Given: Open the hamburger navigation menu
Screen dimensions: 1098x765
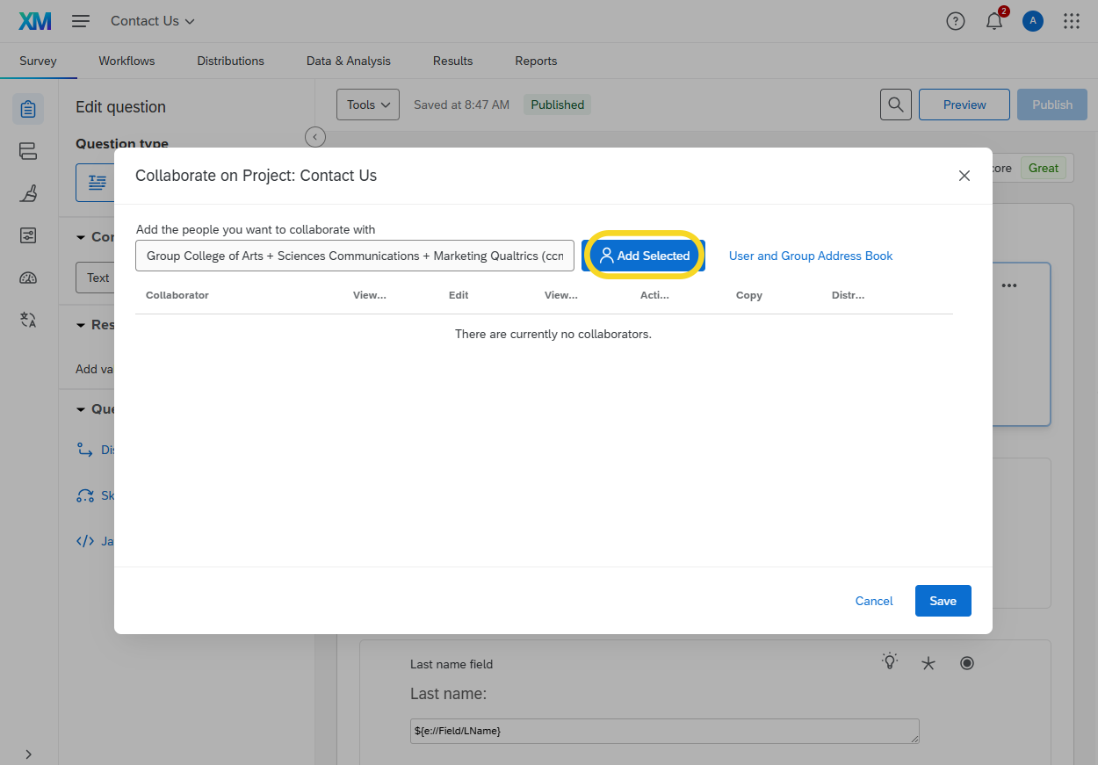Looking at the screenshot, I should [x=81, y=21].
